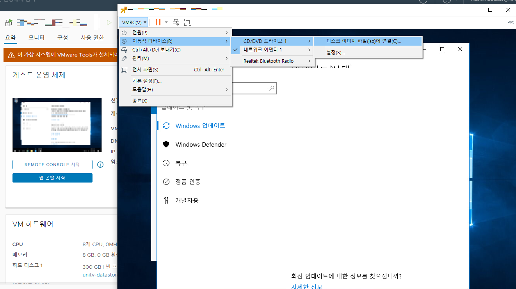Viewport: 516px width, 289px height.
Task: Switch to the 모니터 tab
Action: point(36,38)
